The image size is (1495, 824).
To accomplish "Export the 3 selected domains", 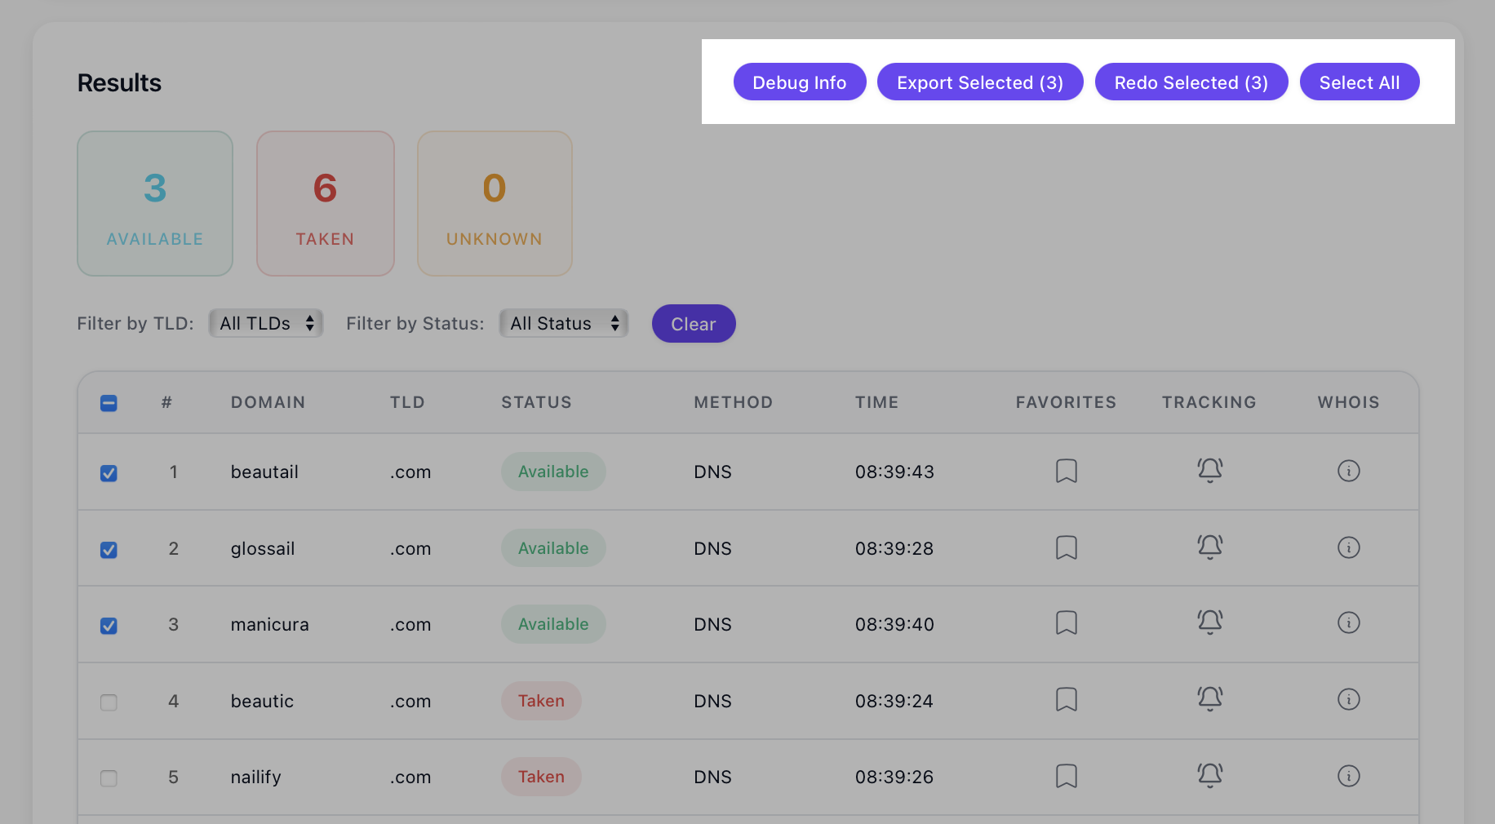I will click(x=979, y=82).
